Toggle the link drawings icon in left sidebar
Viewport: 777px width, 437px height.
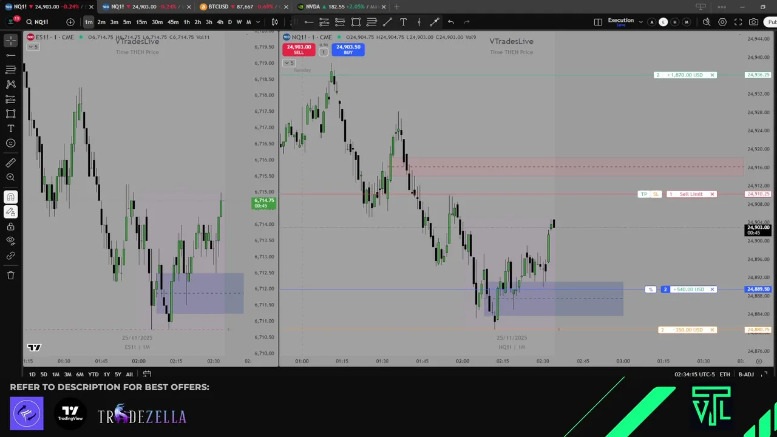pos(10,256)
